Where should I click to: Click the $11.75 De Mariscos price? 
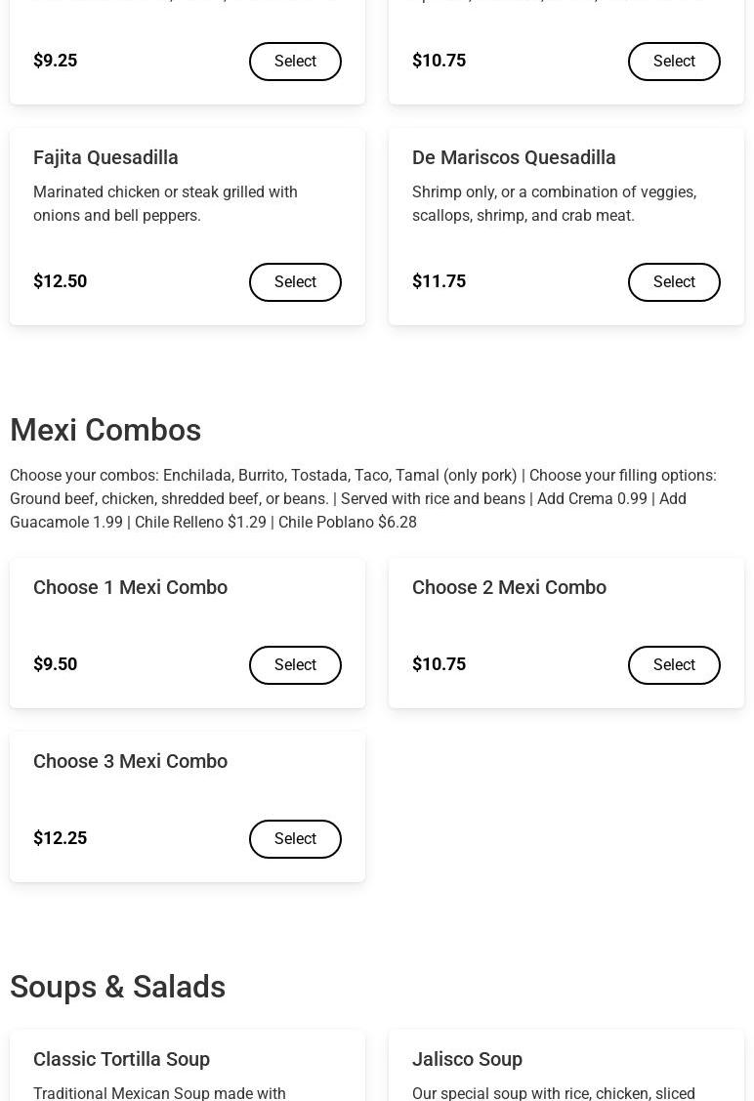coord(439,281)
